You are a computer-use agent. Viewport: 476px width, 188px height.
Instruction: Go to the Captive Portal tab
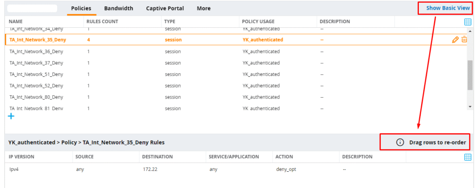165,8
